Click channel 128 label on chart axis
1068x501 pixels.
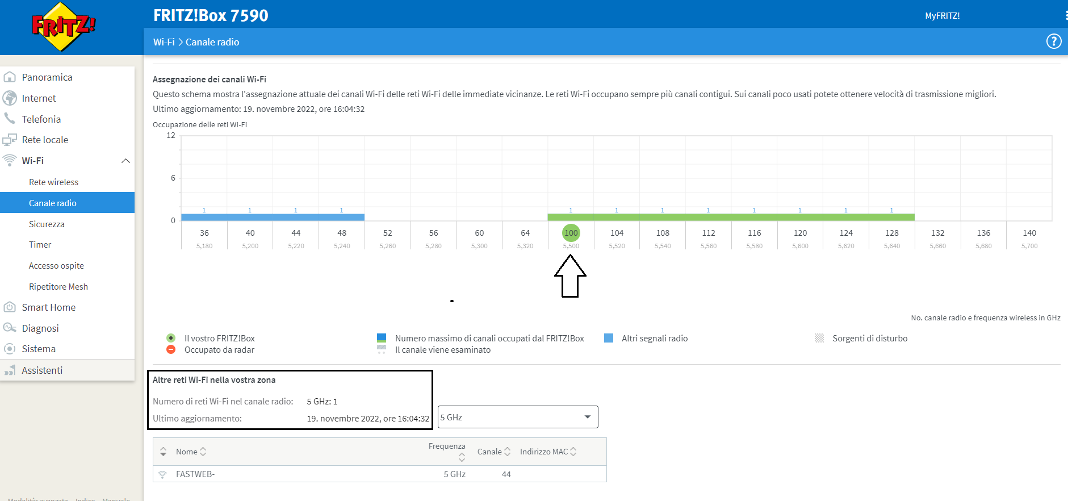click(x=892, y=233)
